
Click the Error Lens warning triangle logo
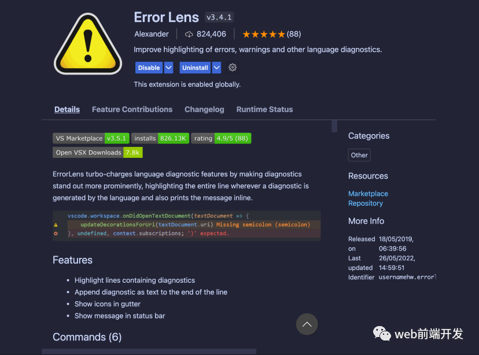(x=88, y=43)
